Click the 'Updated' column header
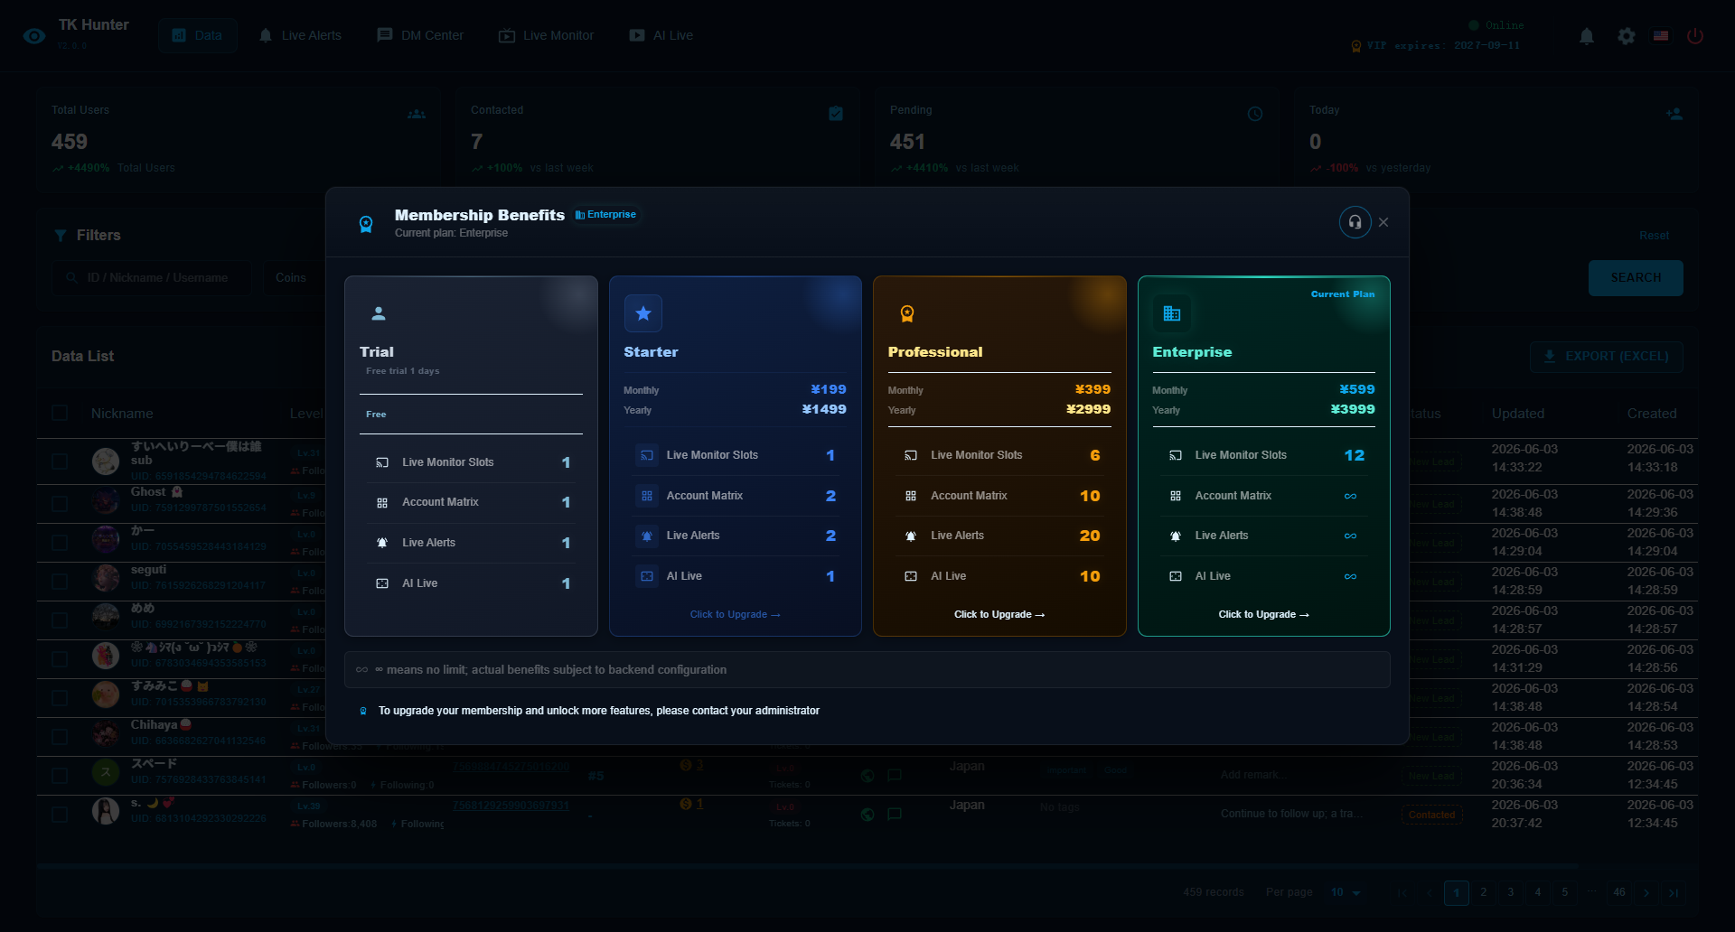The image size is (1735, 932). (1518, 414)
